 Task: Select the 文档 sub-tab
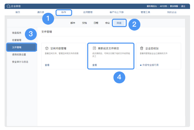pos(84,23)
